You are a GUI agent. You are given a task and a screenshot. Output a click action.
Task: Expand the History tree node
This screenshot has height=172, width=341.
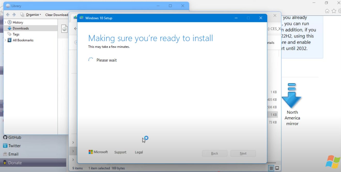(5, 22)
